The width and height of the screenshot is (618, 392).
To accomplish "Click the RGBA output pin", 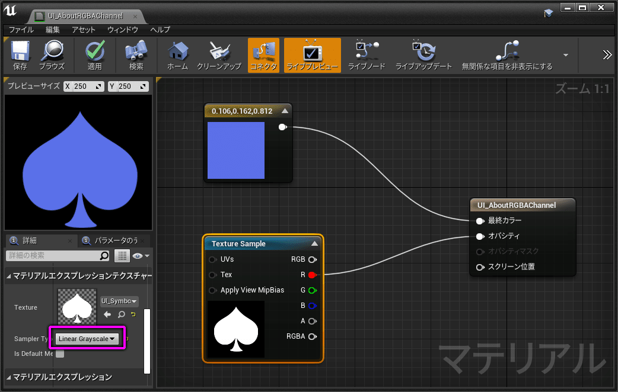I will (x=312, y=336).
